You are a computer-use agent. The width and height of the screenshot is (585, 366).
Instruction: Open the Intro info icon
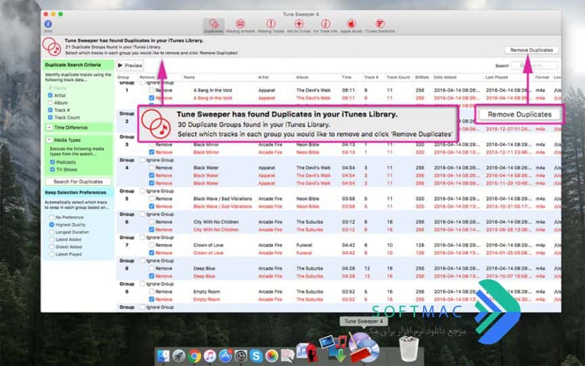(48, 24)
